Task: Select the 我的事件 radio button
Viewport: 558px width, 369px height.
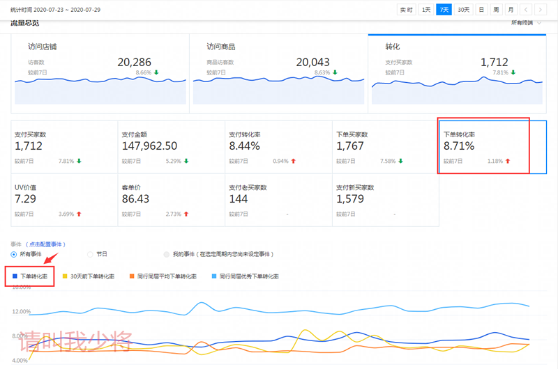Action: point(166,255)
